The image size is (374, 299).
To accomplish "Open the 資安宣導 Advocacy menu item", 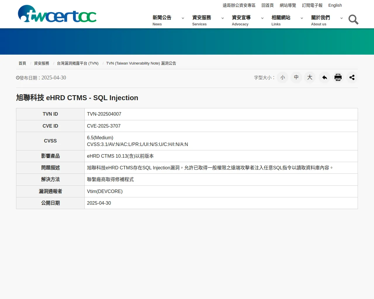I will click(x=241, y=20).
